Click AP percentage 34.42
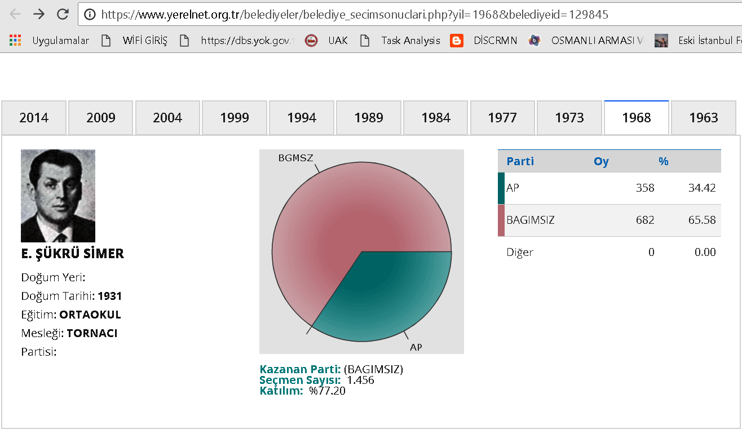Image resolution: width=742 pixels, height=438 pixels. 702,188
